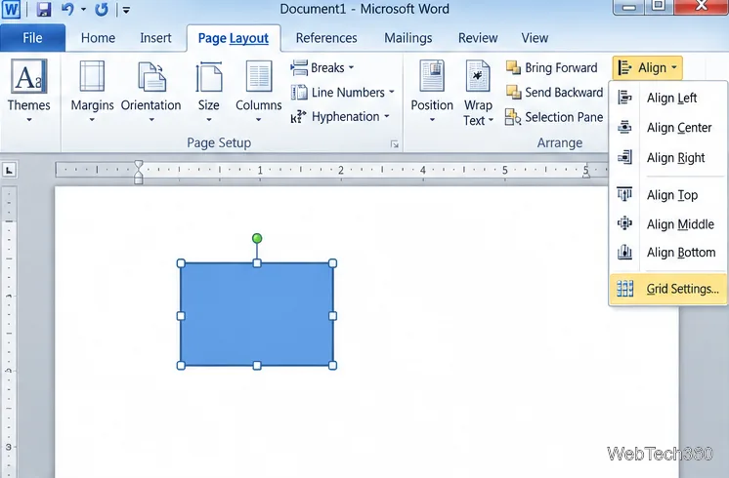Open the Undo history dropdown arrow
The image size is (729, 478).
(84, 9)
